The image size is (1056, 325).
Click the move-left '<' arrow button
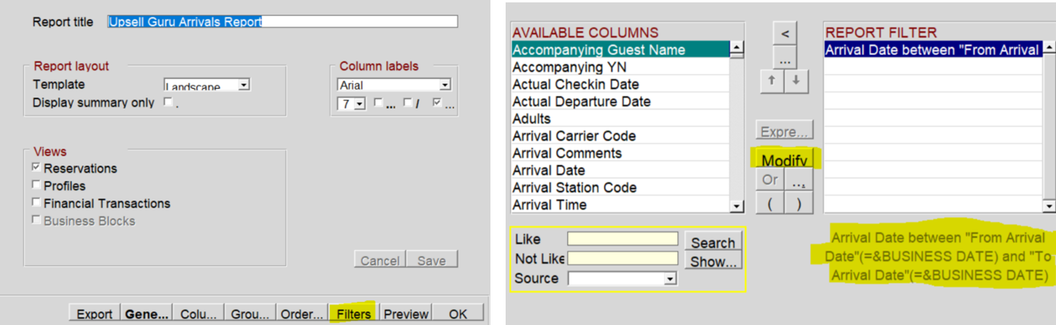click(x=785, y=34)
